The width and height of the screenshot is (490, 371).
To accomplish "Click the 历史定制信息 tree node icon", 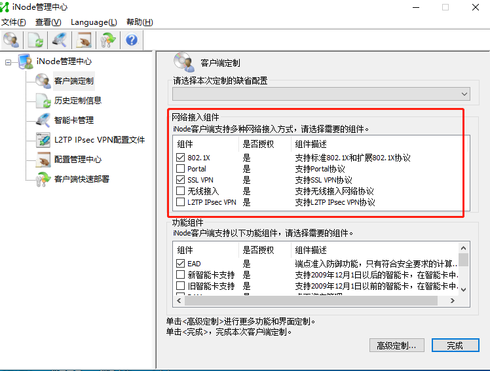I will pyautogui.click(x=43, y=101).
